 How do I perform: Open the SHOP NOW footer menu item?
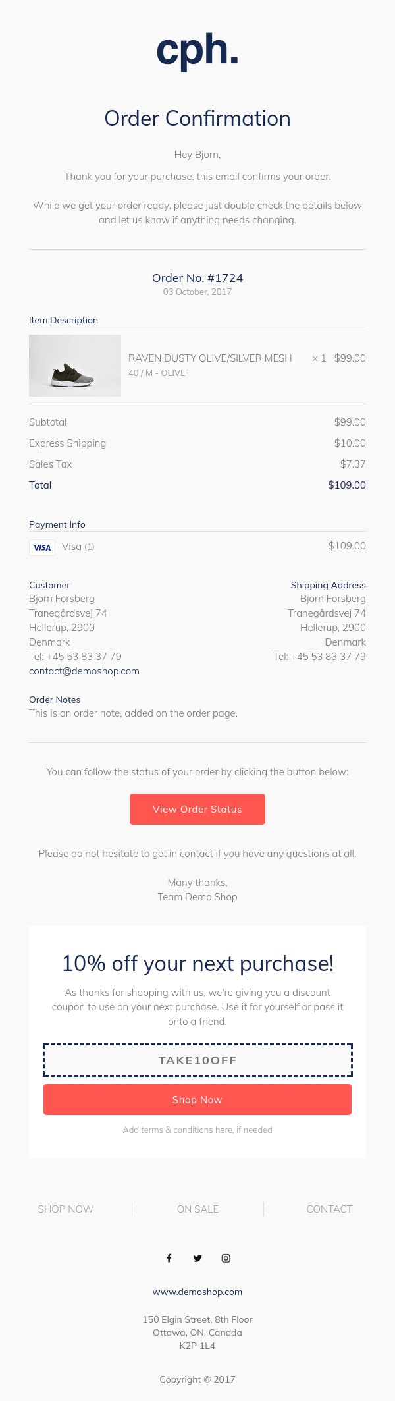(66, 1209)
